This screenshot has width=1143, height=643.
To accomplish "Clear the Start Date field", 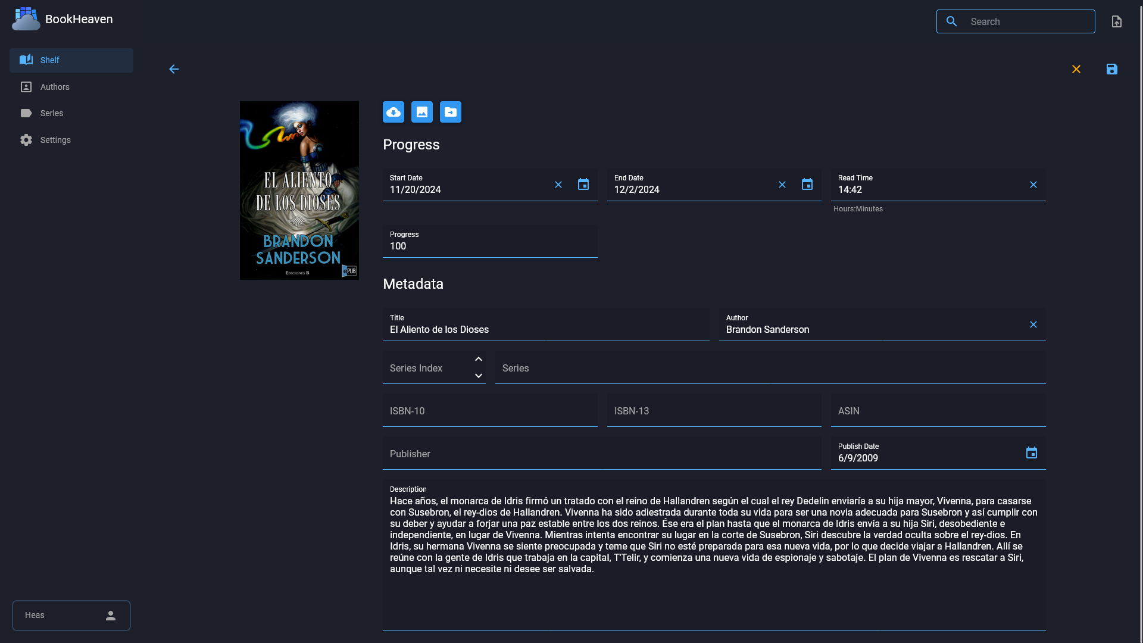I will tap(558, 185).
